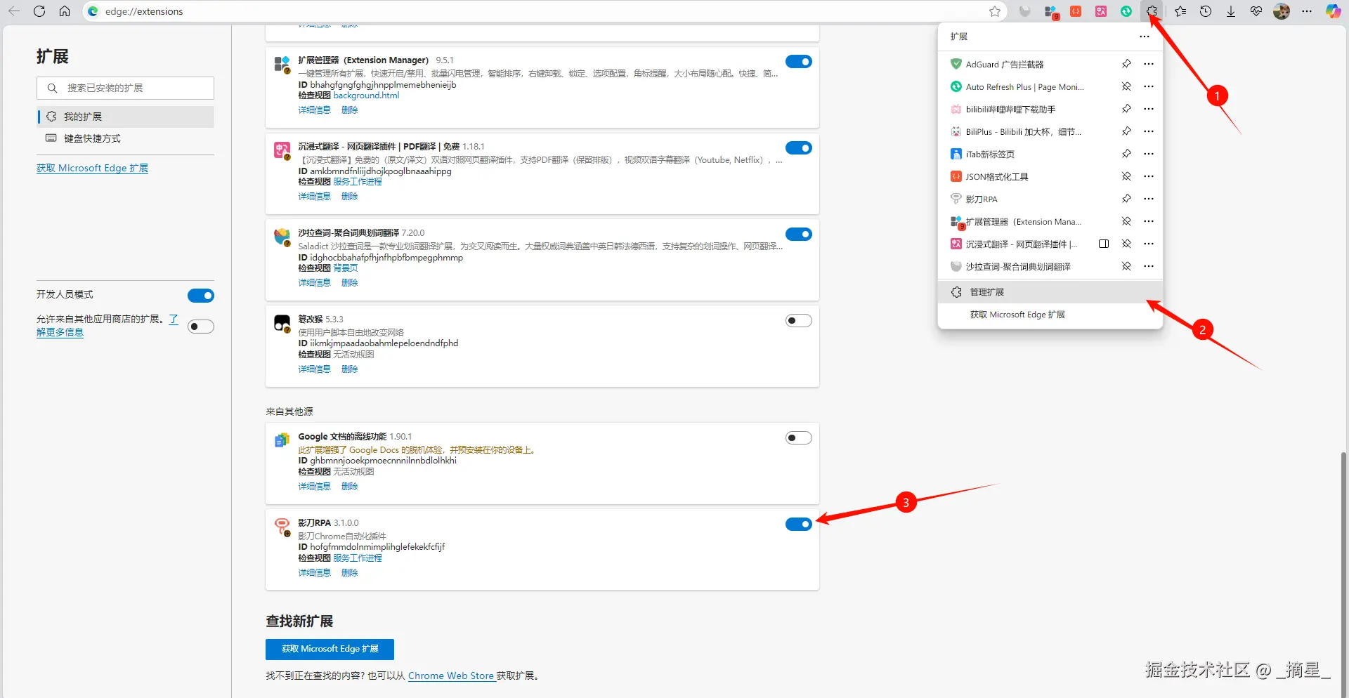Viewport: 1349px width, 698px height.
Task: Open the Favorites hub in the toolbar
Action: point(1180,11)
